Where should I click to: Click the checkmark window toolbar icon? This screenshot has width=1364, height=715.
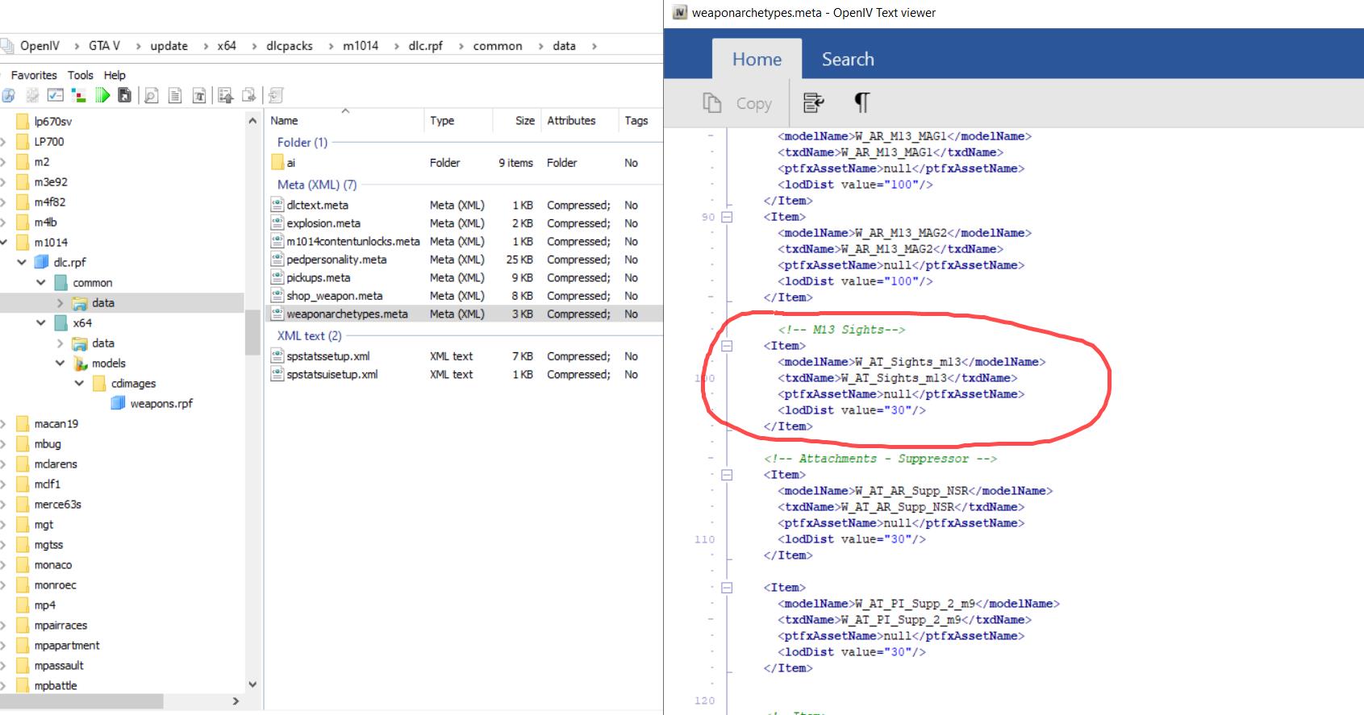56,96
